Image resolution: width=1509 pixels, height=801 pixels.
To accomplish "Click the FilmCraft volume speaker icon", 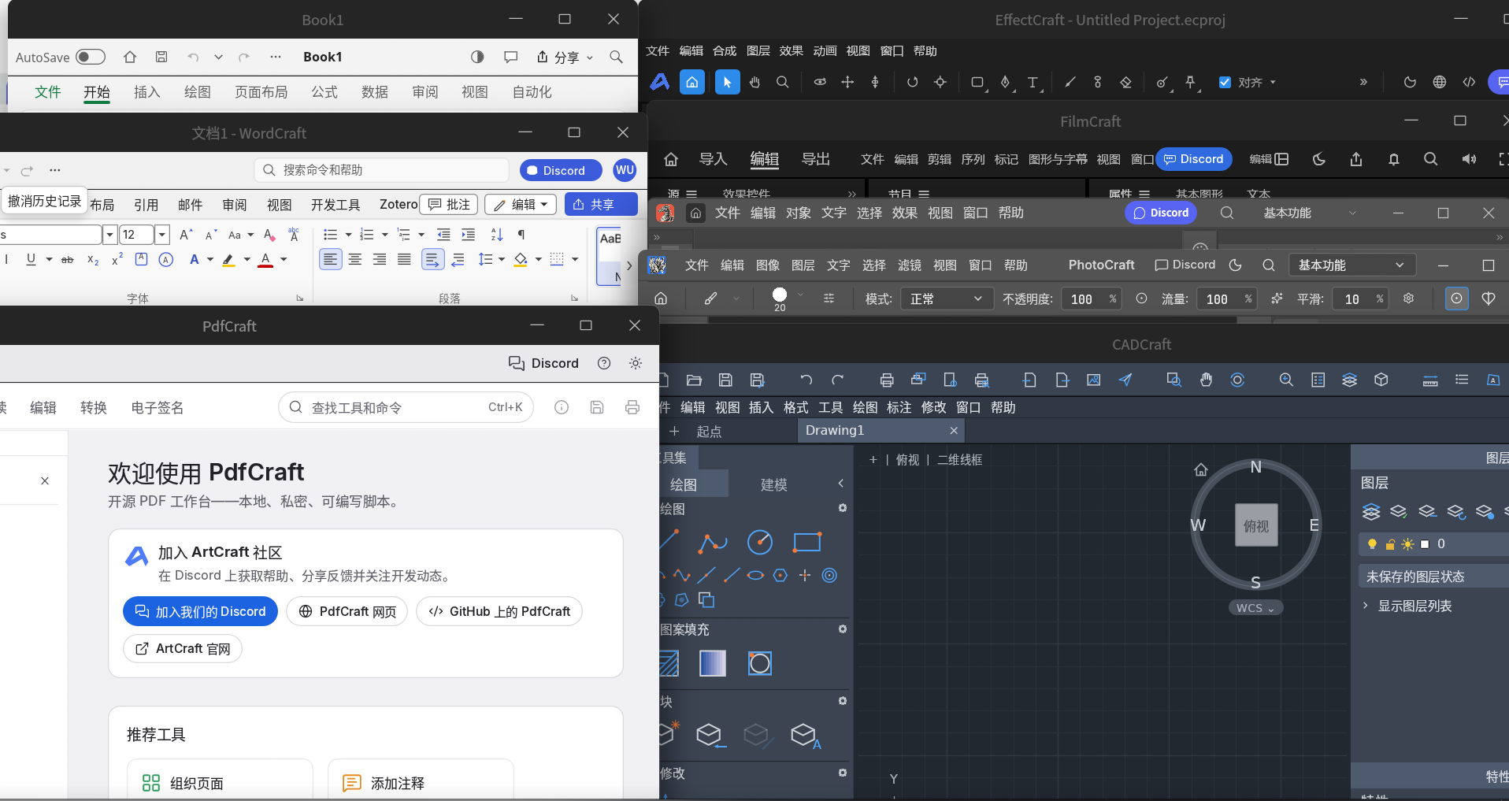I will point(1469,159).
